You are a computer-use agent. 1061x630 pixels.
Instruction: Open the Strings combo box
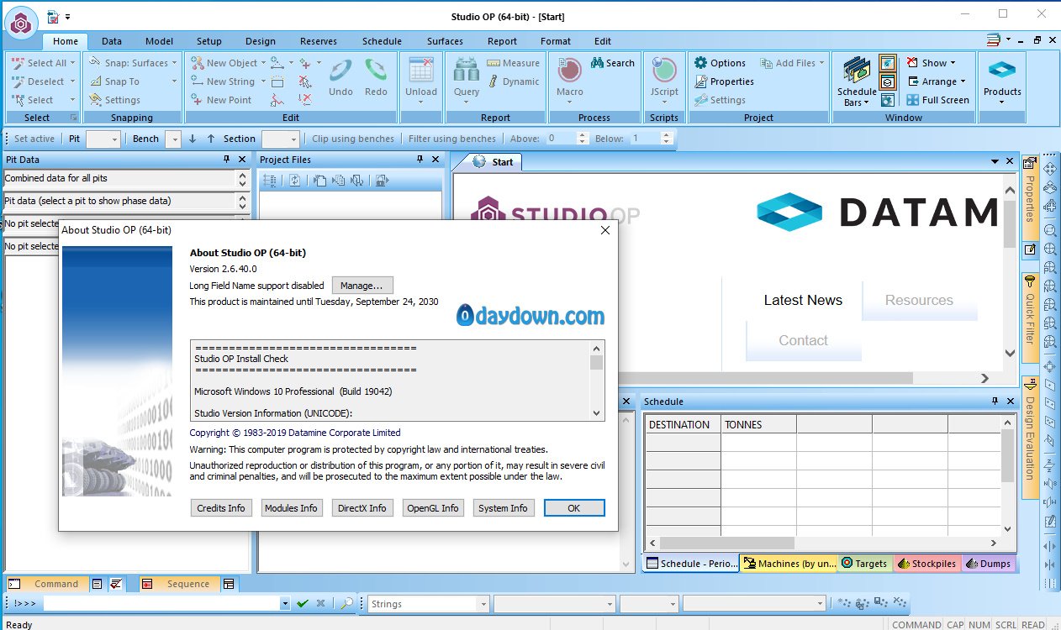click(x=429, y=603)
